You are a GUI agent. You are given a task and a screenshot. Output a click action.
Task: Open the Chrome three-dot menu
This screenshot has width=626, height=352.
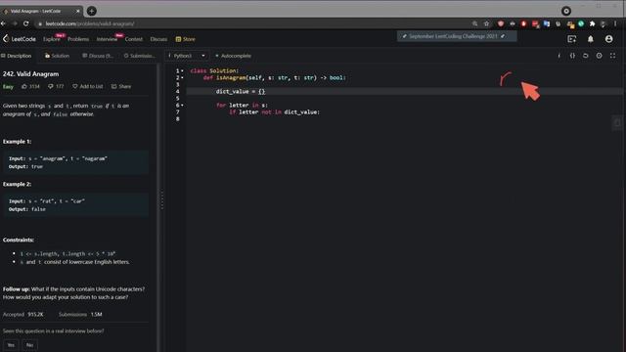tap(615, 23)
